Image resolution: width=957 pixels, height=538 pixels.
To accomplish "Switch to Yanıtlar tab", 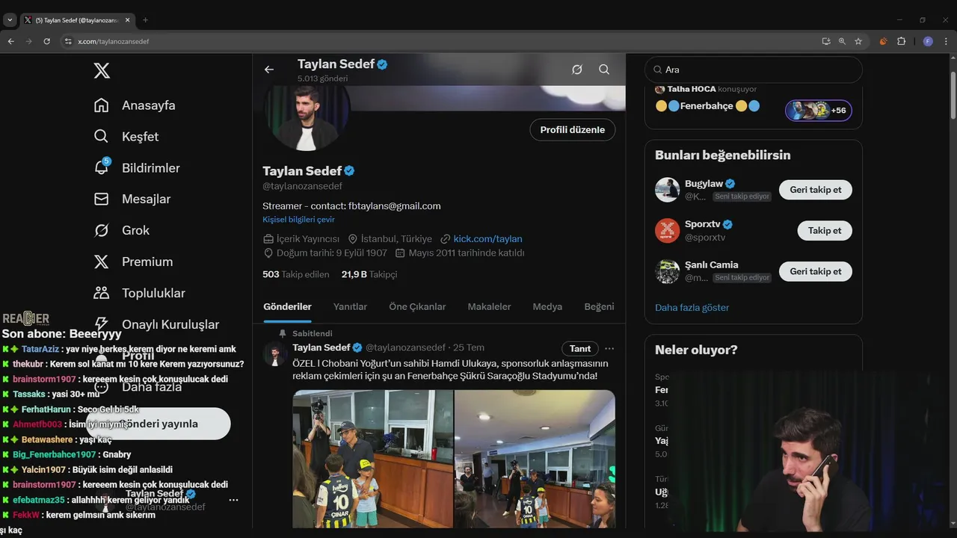I will (350, 307).
